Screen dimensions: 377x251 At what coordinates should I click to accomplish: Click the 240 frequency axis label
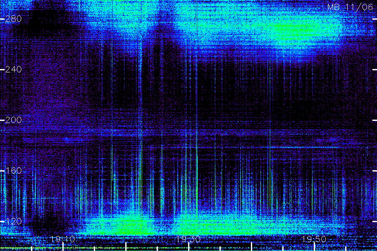point(13,70)
